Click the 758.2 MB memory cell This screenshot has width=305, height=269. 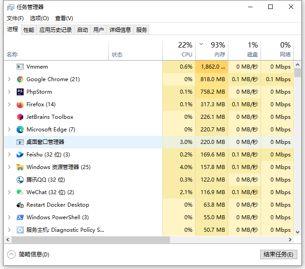[x=212, y=92]
